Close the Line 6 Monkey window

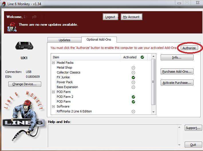198,3
